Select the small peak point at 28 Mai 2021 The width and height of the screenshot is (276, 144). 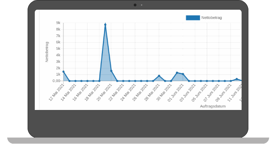pyautogui.click(x=159, y=76)
